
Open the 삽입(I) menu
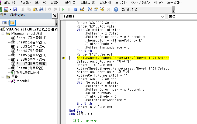[56, 2]
